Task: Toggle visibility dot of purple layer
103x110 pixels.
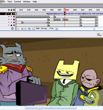Action: tap(9, 17)
